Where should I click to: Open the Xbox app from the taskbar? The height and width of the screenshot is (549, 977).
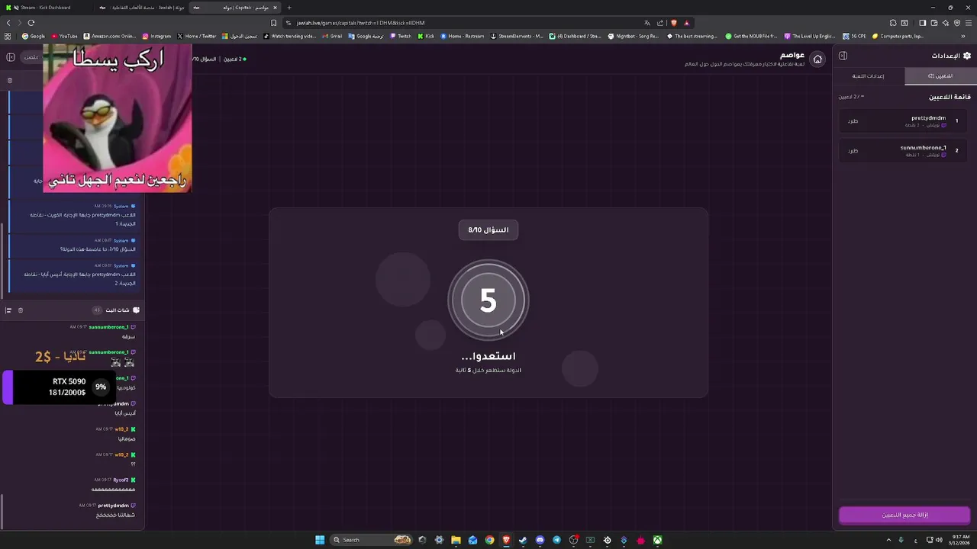tap(657, 540)
